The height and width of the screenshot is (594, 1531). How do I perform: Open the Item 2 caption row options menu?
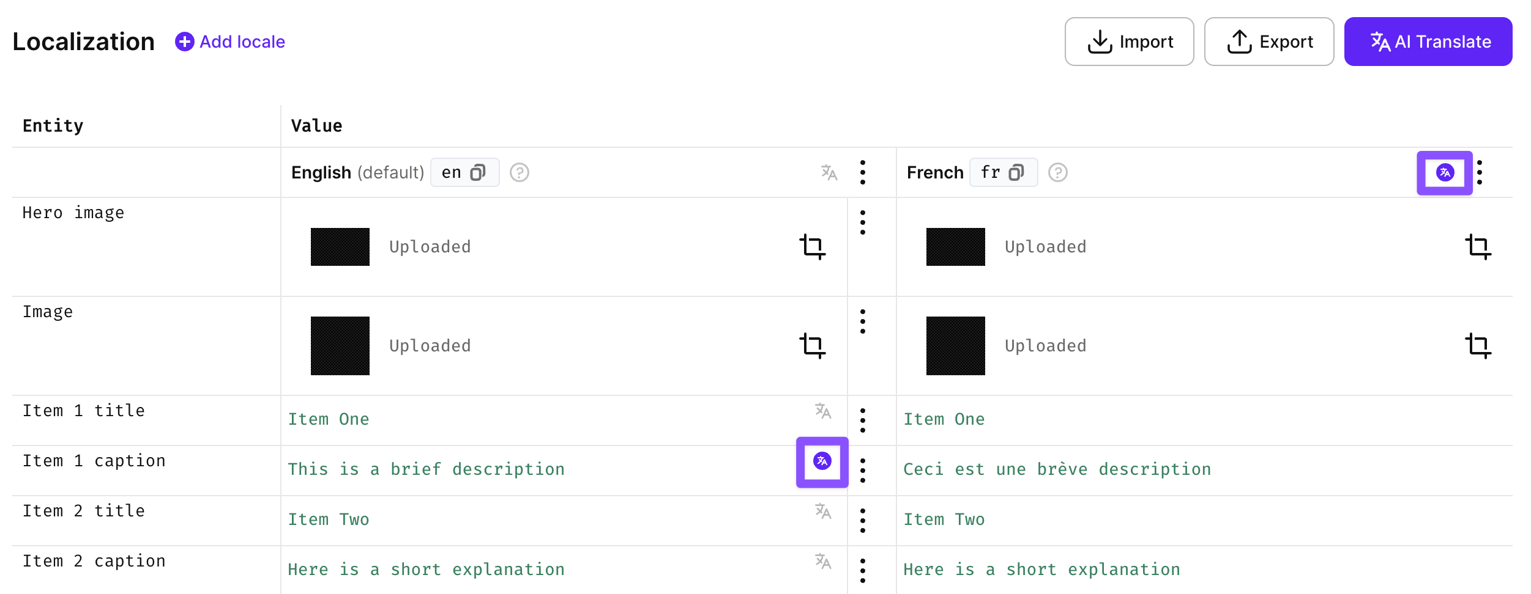pos(863,570)
